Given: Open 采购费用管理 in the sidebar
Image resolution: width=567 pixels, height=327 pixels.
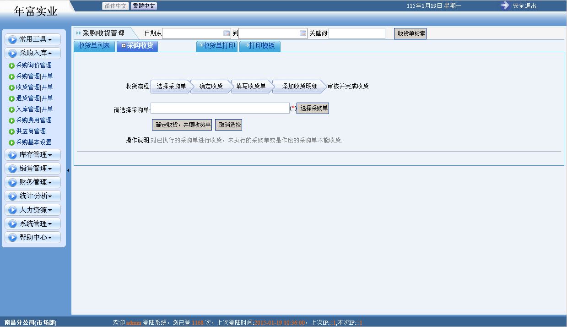Looking at the screenshot, I should (x=34, y=120).
